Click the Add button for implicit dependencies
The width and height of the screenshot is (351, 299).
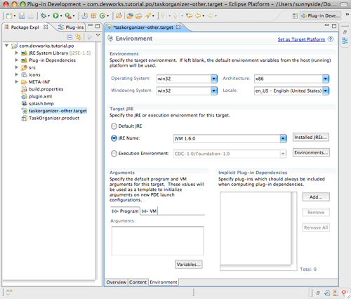coord(316,197)
